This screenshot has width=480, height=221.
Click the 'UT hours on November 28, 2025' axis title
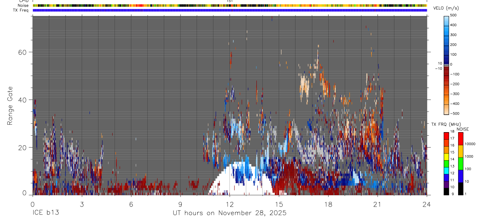[x=229, y=213]
